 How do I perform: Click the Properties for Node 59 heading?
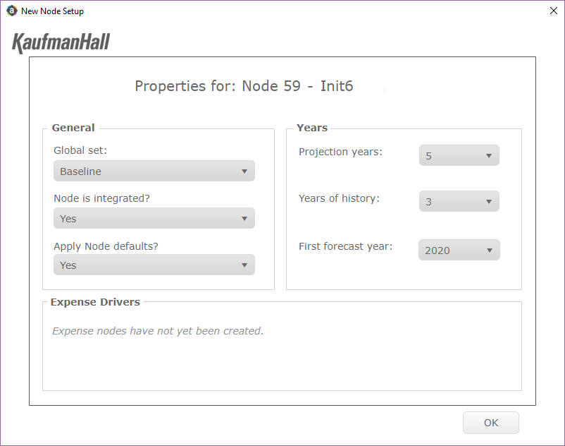[x=244, y=86]
